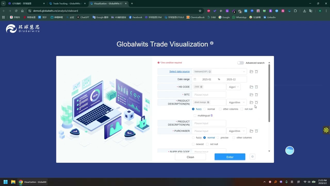Click add-list icon in PURCHASER row
Screen dimensions: 330x186
(x=257, y=131)
